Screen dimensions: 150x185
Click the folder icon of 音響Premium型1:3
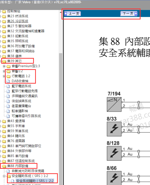(x=8, y=66)
